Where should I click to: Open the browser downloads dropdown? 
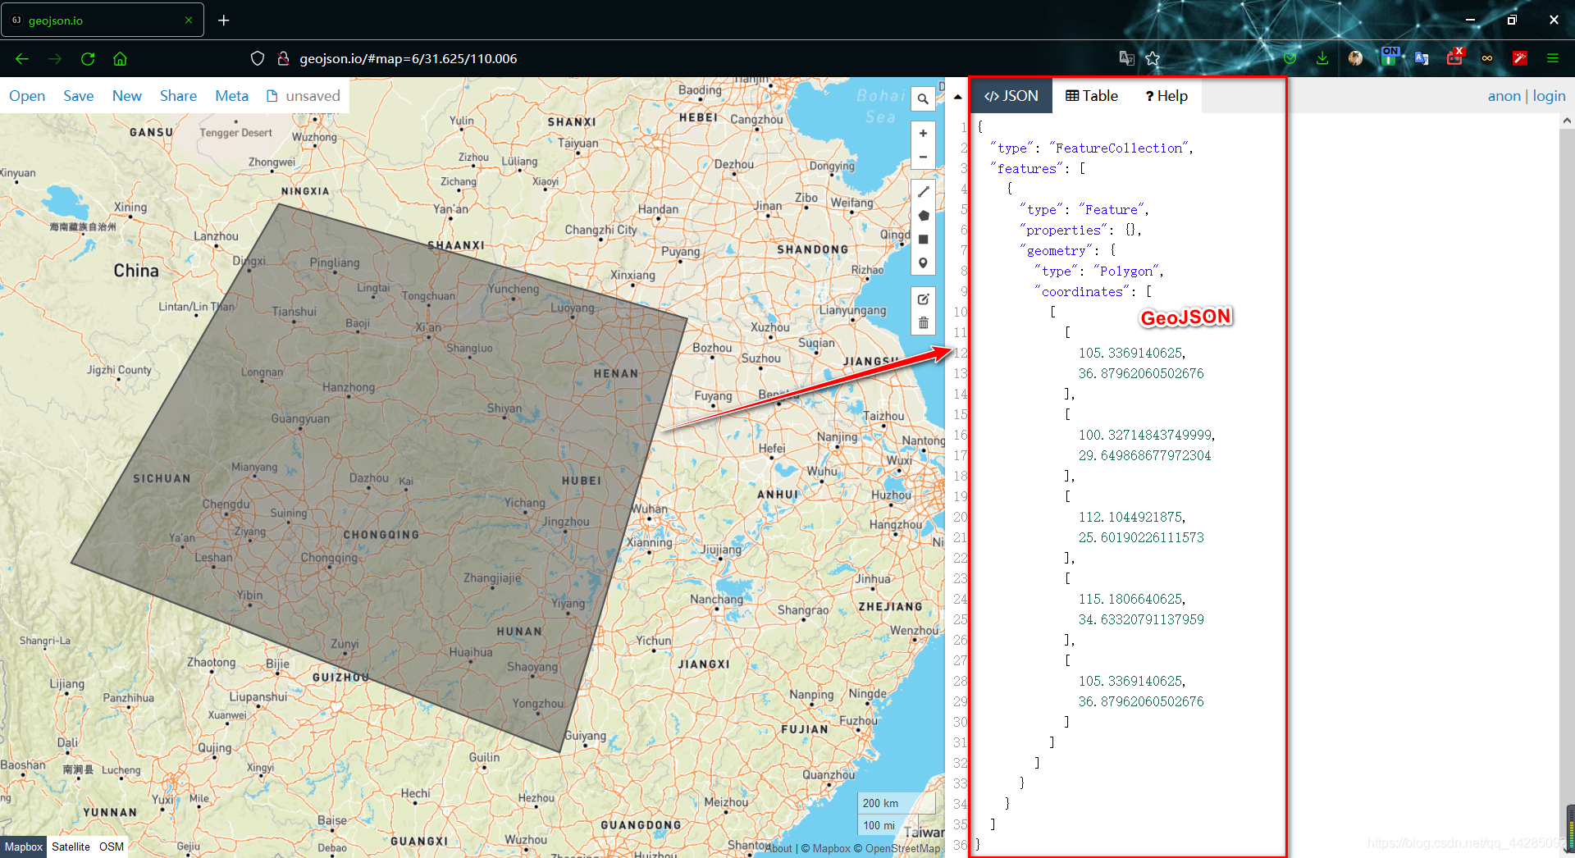pyautogui.click(x=1322, y=58)
